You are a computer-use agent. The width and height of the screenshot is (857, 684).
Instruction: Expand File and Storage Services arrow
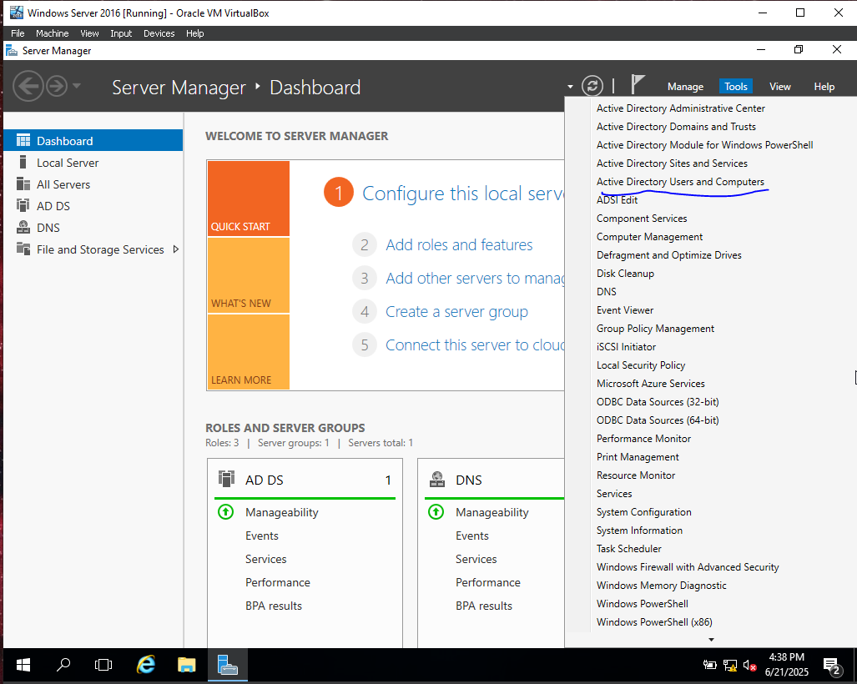click(x=175, y=249)
